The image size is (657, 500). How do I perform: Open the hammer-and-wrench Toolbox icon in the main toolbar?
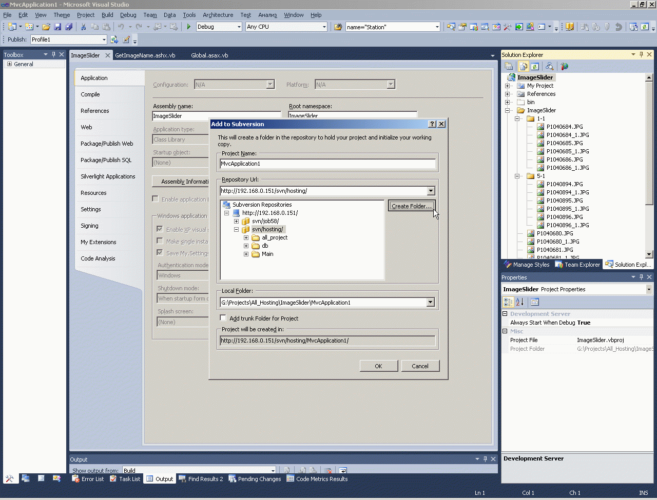[x=508, y=27]
